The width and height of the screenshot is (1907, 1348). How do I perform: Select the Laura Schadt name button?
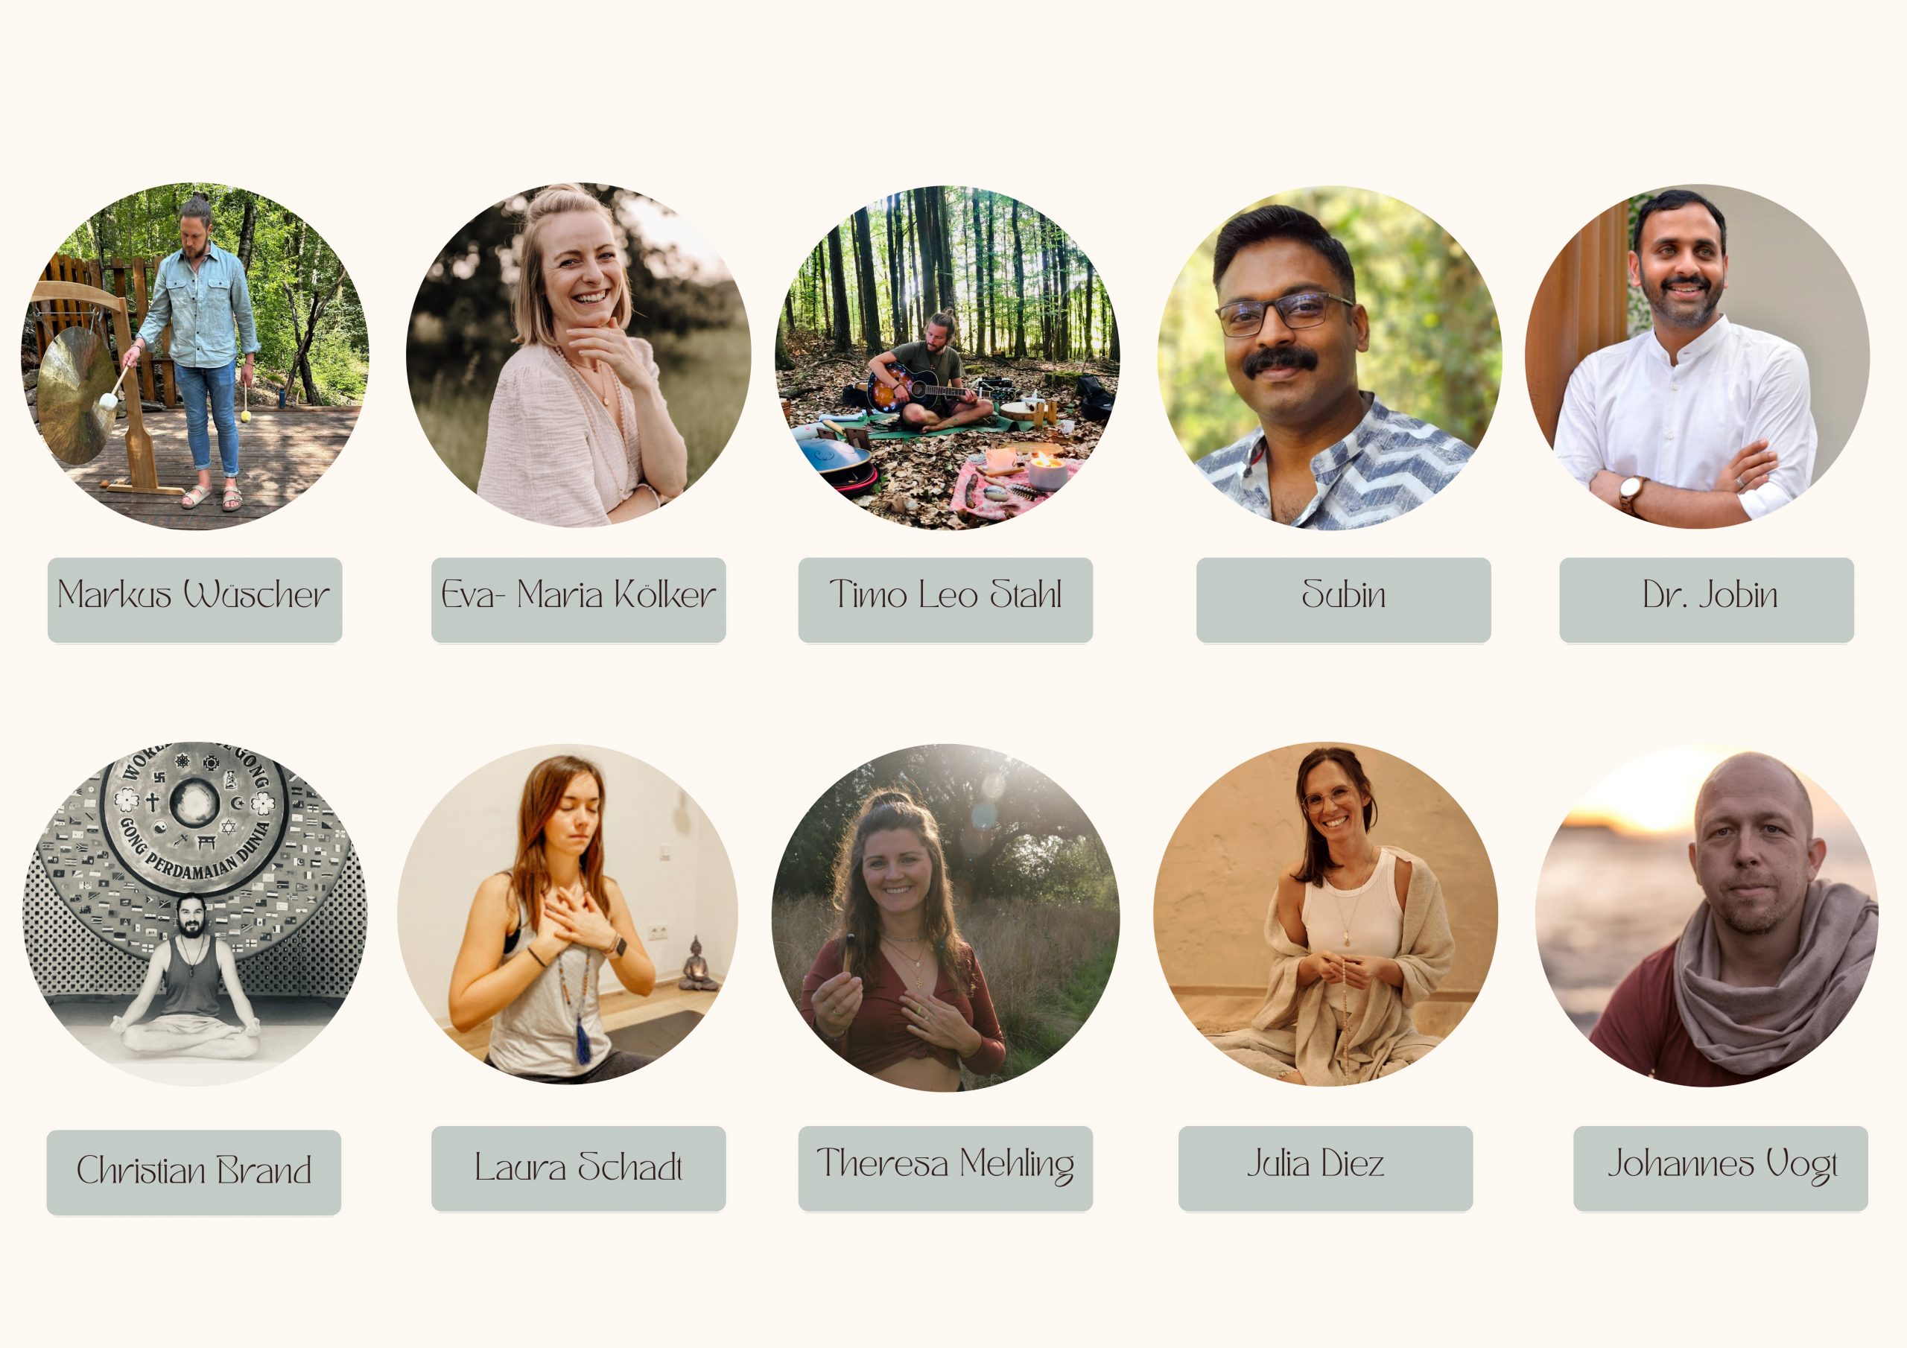pos(578,1169)
